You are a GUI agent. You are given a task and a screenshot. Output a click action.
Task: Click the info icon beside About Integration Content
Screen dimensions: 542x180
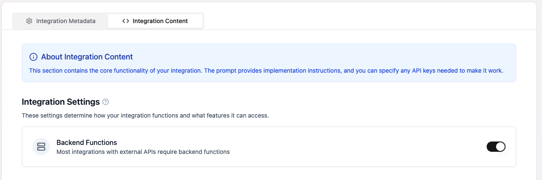[33, 57]
